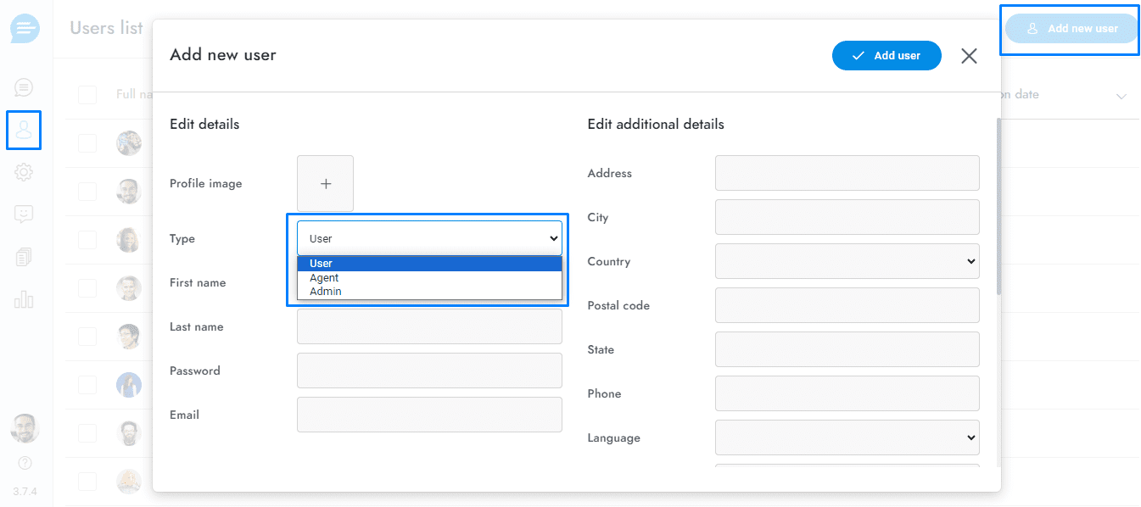Choose Admin from the Type list
This screenshot has width=1141, height=507.
(326, 292)
